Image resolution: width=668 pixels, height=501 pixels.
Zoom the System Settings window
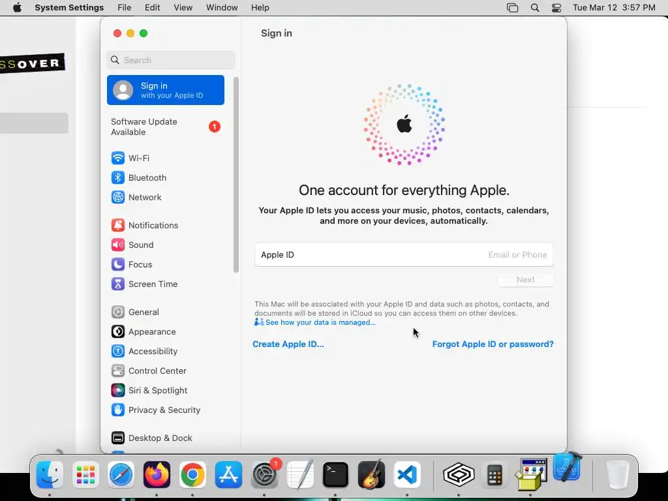[144, 33]
